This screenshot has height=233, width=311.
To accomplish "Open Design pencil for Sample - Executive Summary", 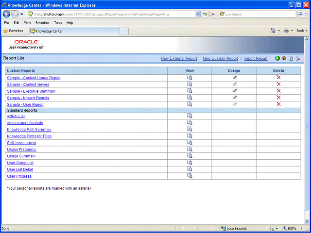I will tap(235, 91).
